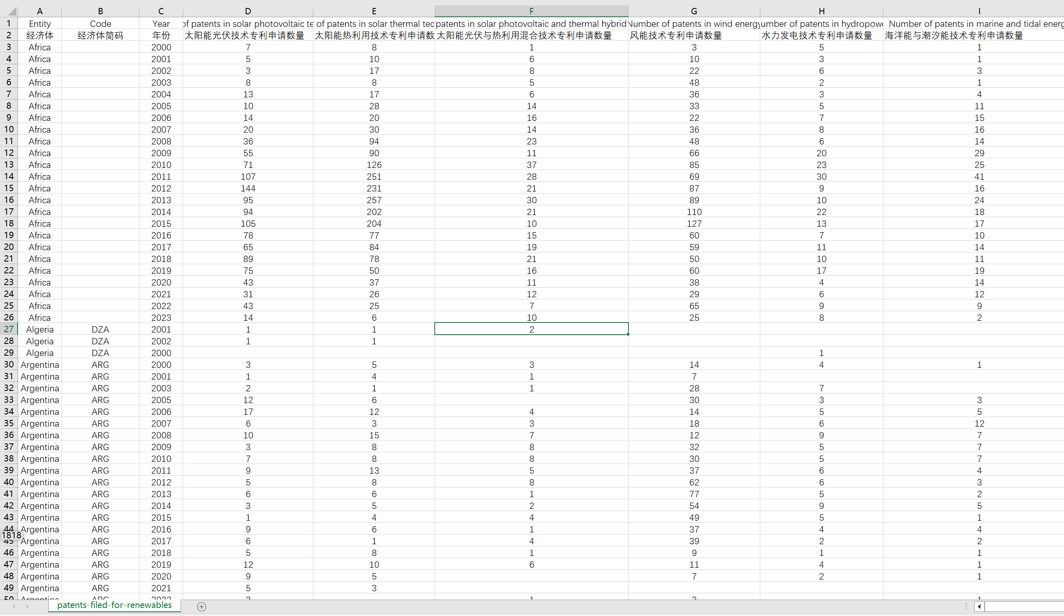Image resolution: width=1064 pixels, height=616 pixels.
Task: Click the 年份 cell in row 2
Action: click(161, 35)
